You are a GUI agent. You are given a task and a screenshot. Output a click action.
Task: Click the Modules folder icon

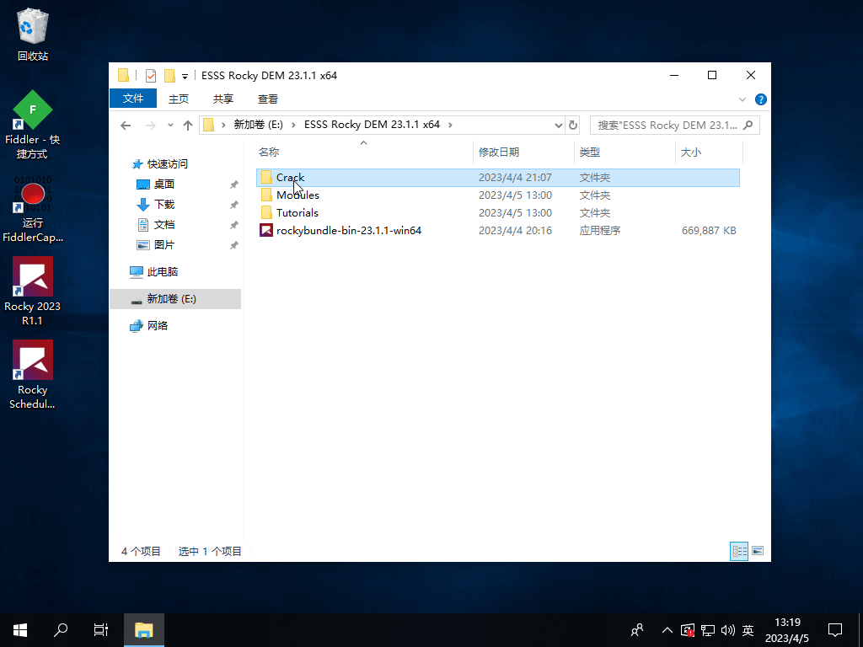point(266,195)
